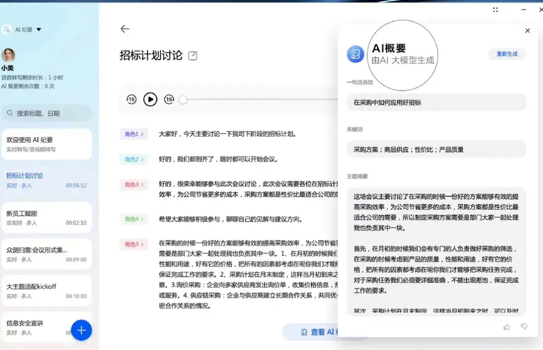Expand 角色3 tag beside 好的，很荣幸

pos(134,185)
